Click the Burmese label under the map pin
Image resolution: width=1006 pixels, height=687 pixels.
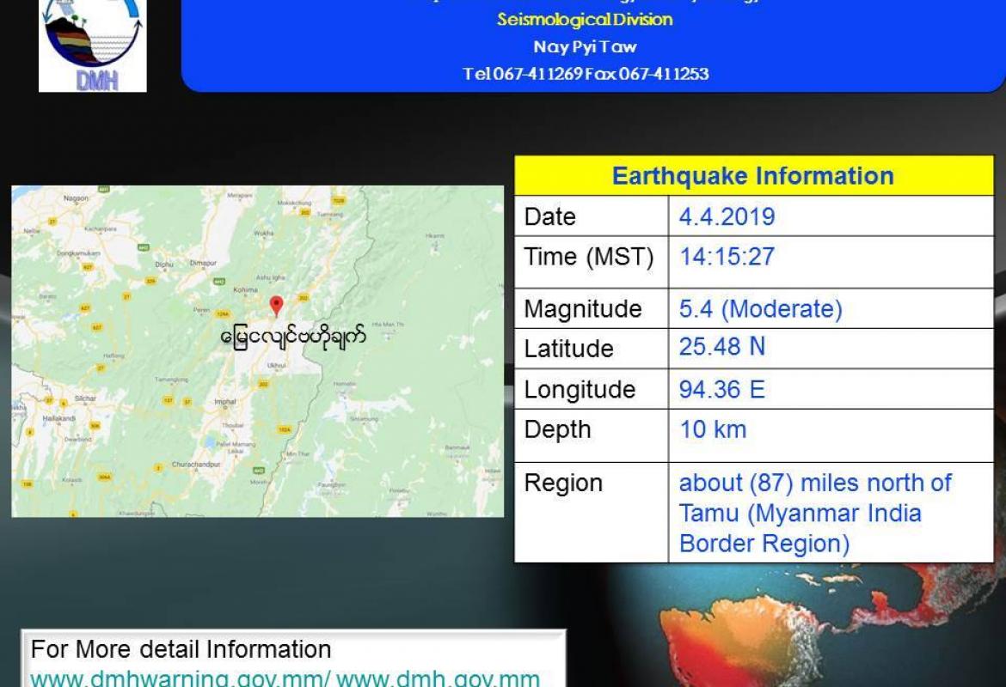pos(293,336)
